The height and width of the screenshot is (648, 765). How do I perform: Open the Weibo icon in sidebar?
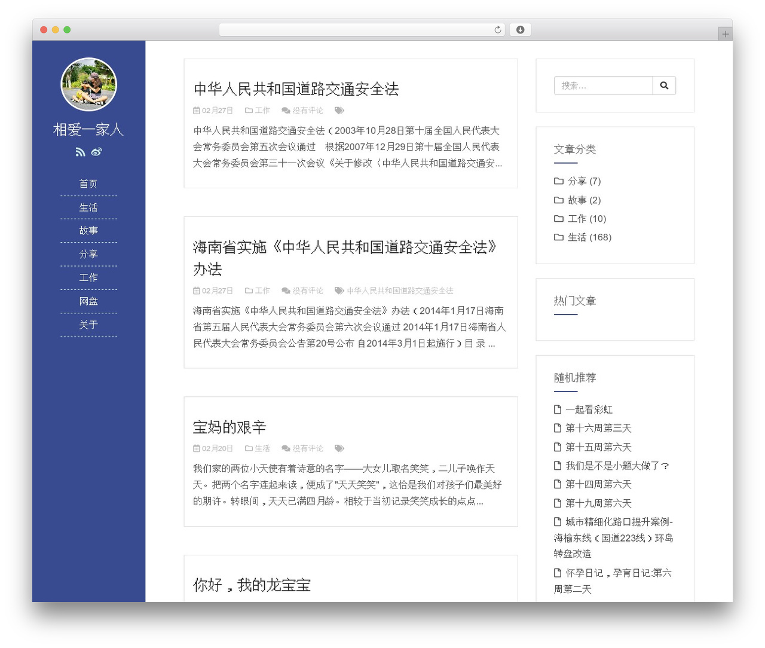[x=96, y=152]
